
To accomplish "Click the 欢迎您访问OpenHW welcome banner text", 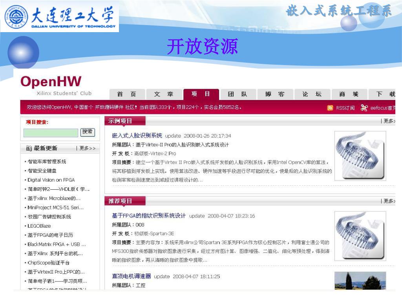I will point(134,107).
